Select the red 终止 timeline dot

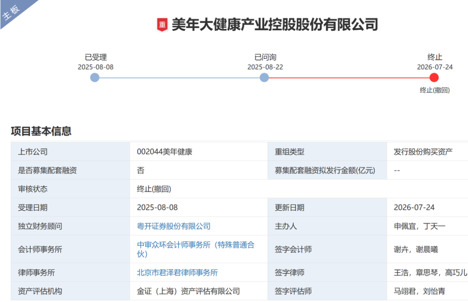click(x=434, y=78)
